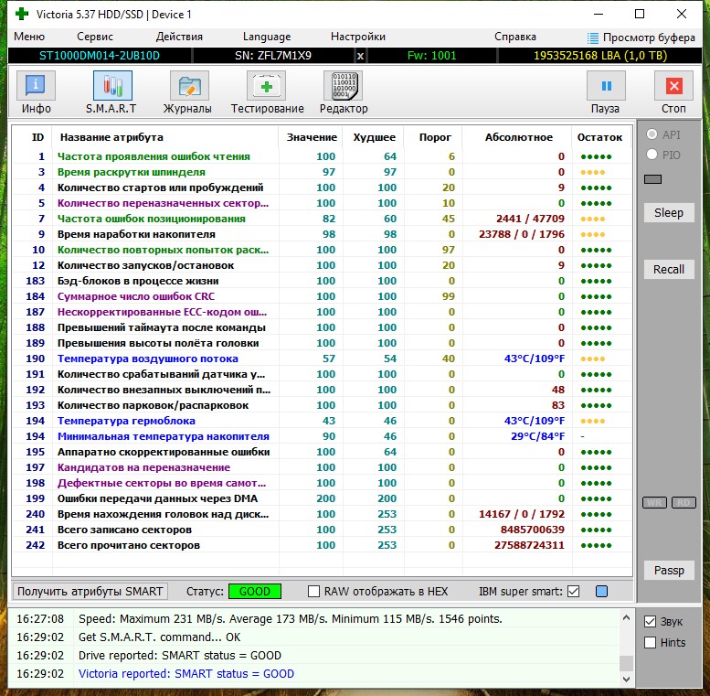Click log line Speed: Maximum 231 MB/s
This screenshot has width=710, height=696.
tap(291, 619)
